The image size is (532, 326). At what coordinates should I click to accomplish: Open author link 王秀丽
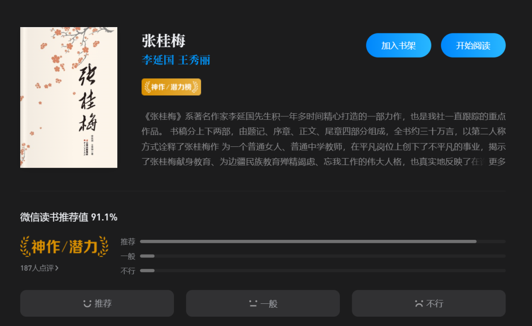pyautogui.click(x=194, y=60)
